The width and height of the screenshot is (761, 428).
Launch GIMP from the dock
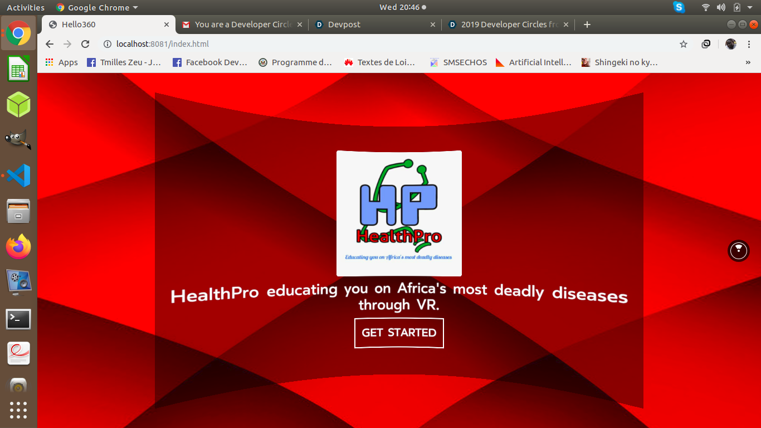(18, 140)
